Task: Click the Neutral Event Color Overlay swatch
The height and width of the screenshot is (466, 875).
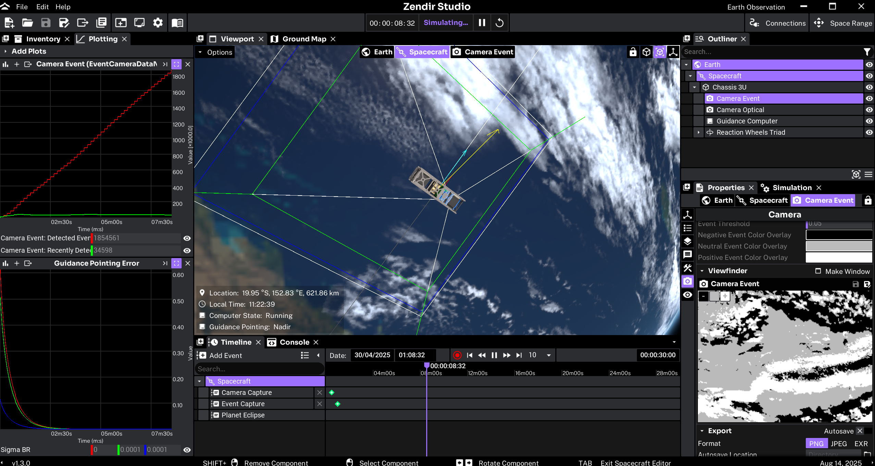Action: [x=839, y=246]
